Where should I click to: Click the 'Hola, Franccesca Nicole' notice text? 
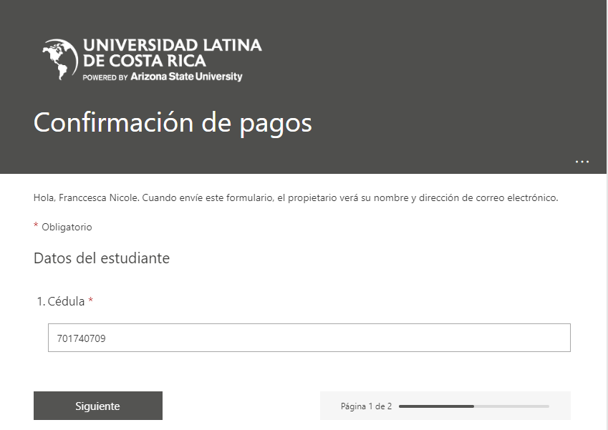pos(296,198)
